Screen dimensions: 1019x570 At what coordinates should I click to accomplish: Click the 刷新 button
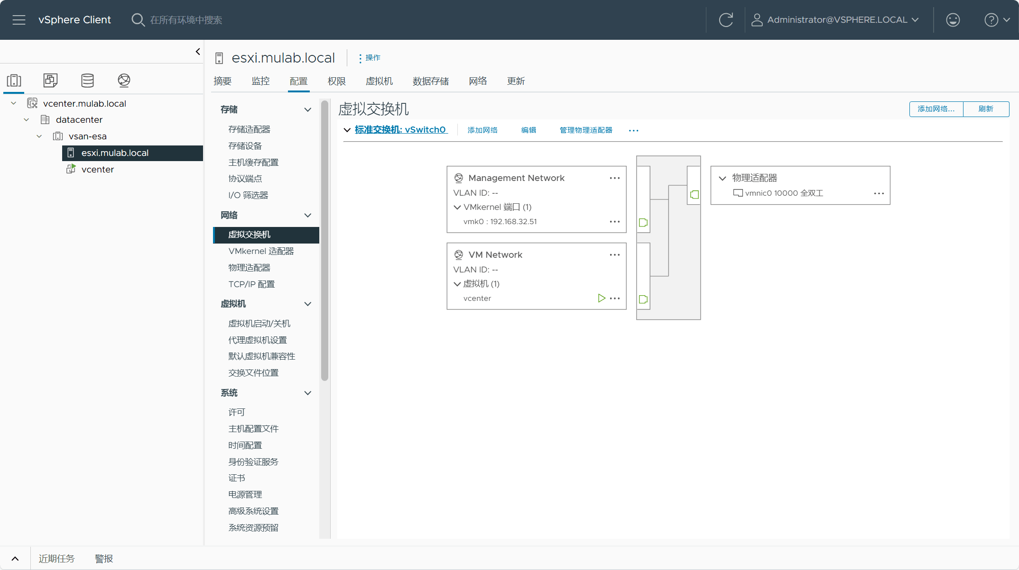[986, 109]
